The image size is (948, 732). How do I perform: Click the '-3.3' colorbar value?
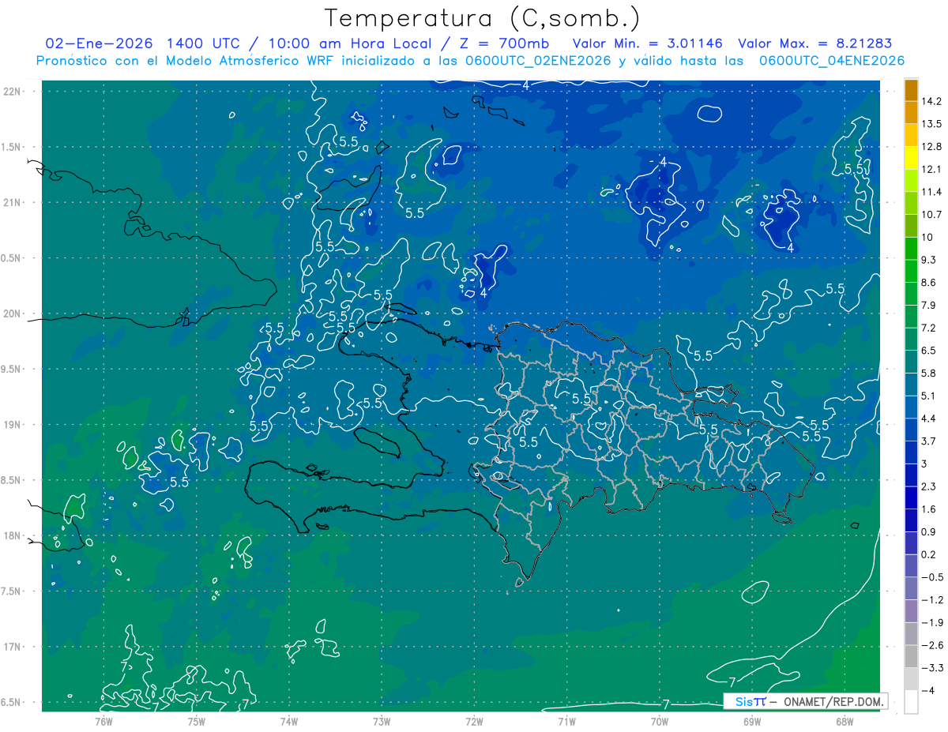point(931,668)
